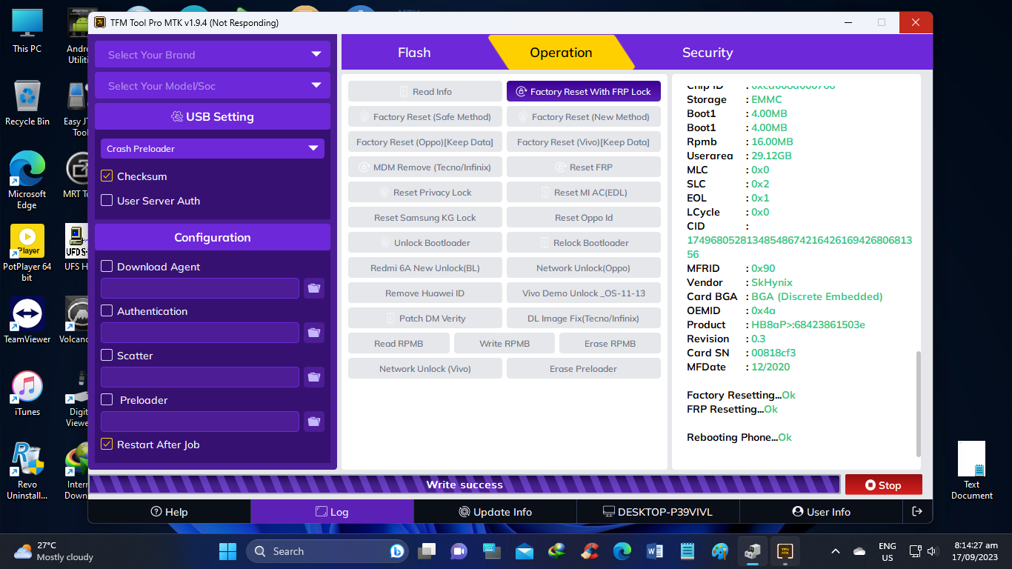
Task: Tick the Authentication checkbox
Action: pyautogui.click(x=107, y=311)
